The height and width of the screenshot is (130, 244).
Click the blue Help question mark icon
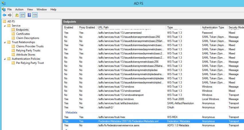click(x=29, y=15)
